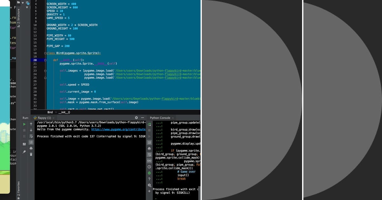The width and height of the screenshot is (382, 200).
Task: Collapse the __init__ method fold
Action: click(x=45, y=60)
